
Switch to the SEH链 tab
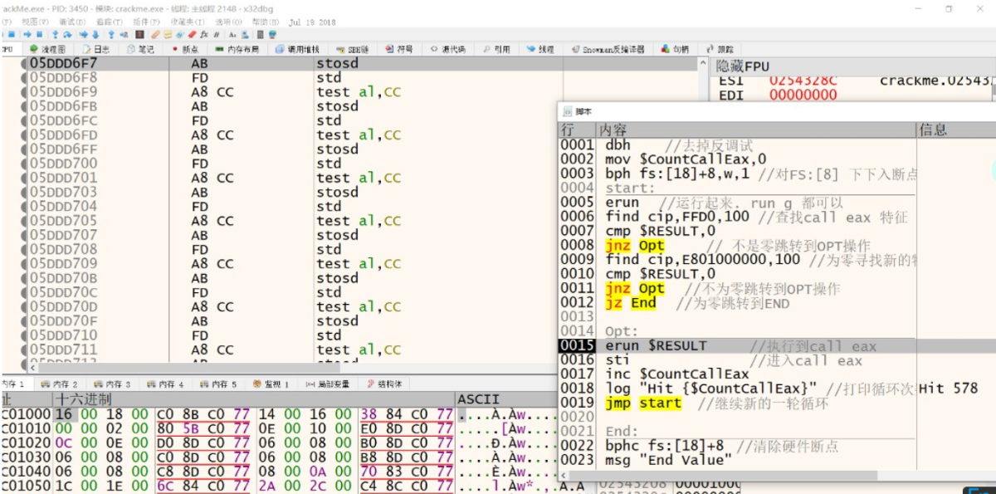(x=353, y=50)
